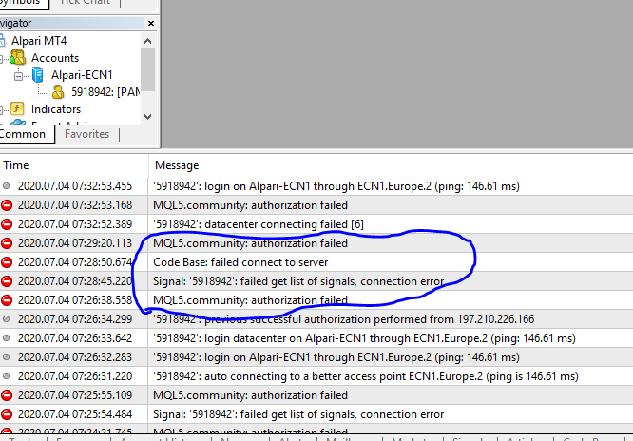Click the Indicators folder icon
This screenshot has width=633, height=441.
coord(17,108)
